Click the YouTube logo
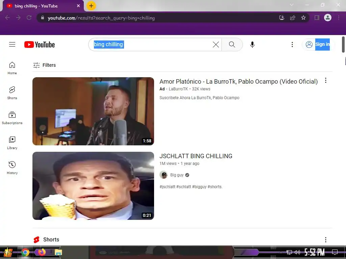The height and width of the screenshot is (259, 346). pyautogui.click(x=40, y=45)
